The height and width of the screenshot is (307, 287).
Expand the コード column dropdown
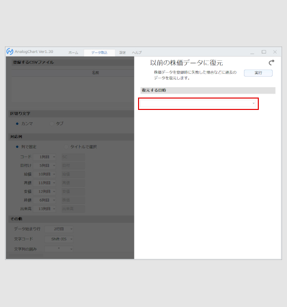click(x=45, y=157)
